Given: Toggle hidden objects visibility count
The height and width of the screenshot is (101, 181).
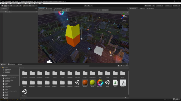Looking at the screenshot, I should coord(63,10).
